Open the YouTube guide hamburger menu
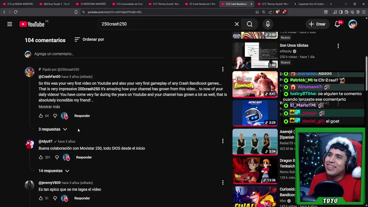The height and width of the screenshot is (207, 368). coord(10,24)
